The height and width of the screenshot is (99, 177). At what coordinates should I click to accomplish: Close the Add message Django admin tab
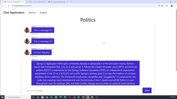(x=67, y=2)
